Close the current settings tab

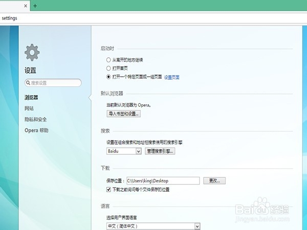26,6
